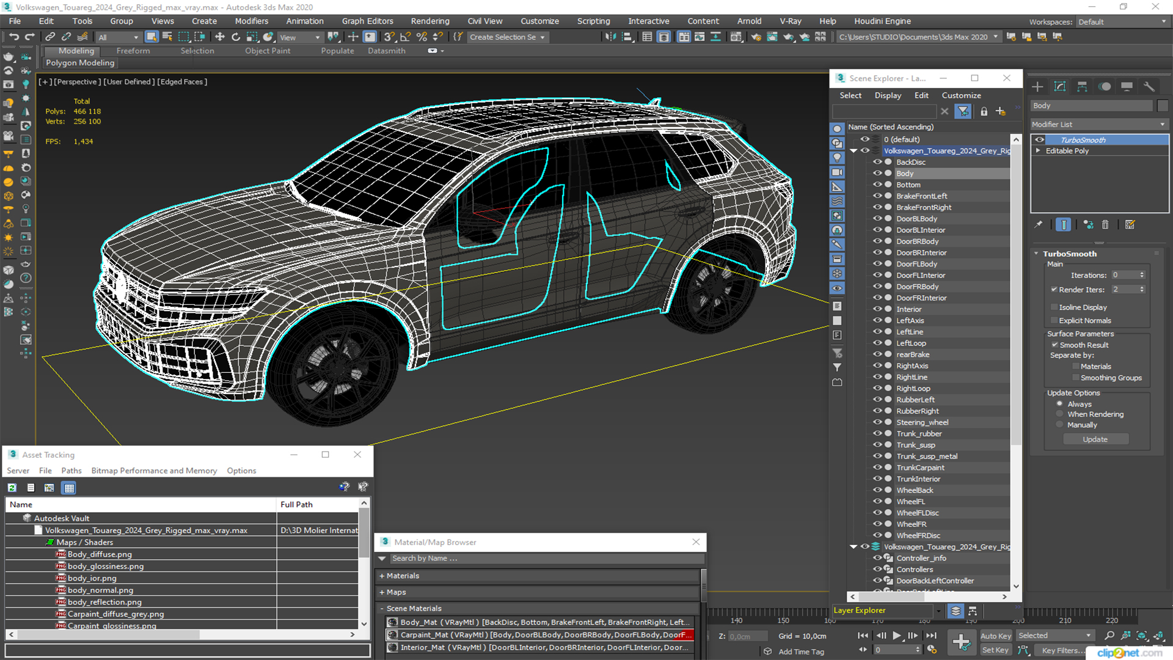Enable Separate by Smoothing Groups checkbox
The height and width of the screenshot is (660, 1173).
tap(1076, 378)
